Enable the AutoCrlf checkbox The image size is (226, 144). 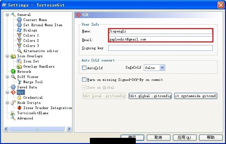(84, 68)
